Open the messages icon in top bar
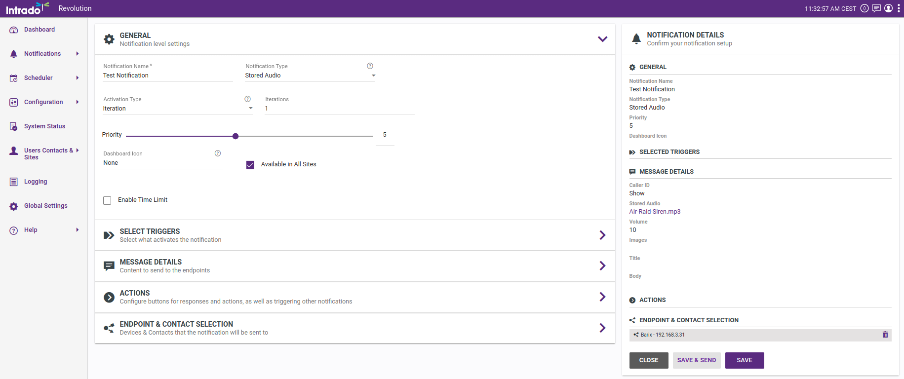The width and height of the screenshot is (904, 379). [x=876, y=8]
